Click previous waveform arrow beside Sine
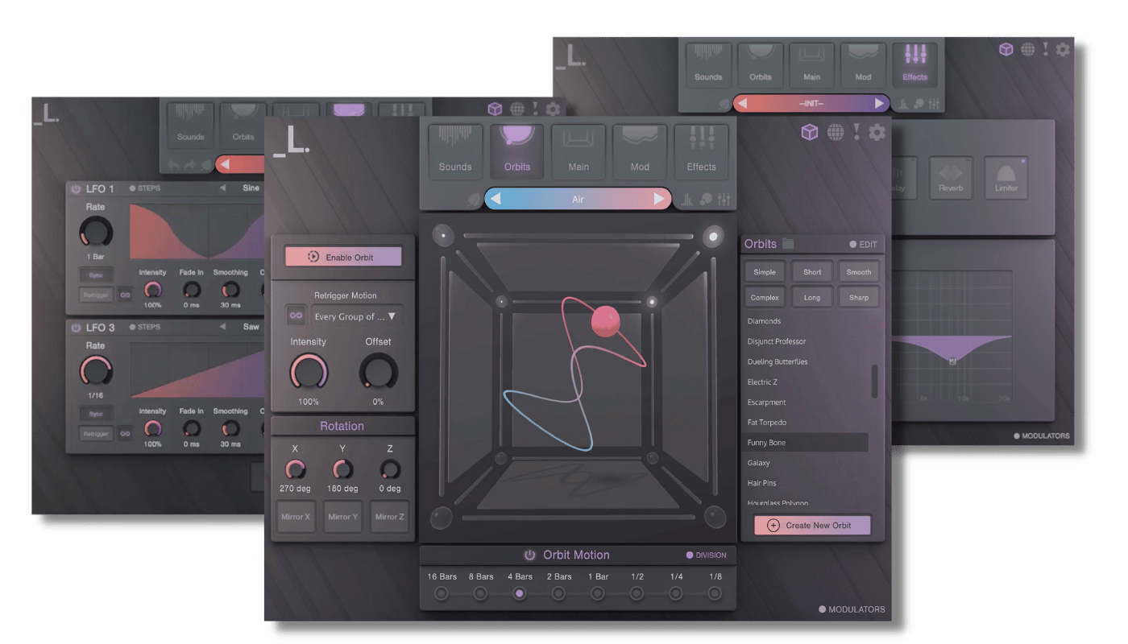Image resolution: width=1128 pixels, height=644 pixels. coord(223,188)
